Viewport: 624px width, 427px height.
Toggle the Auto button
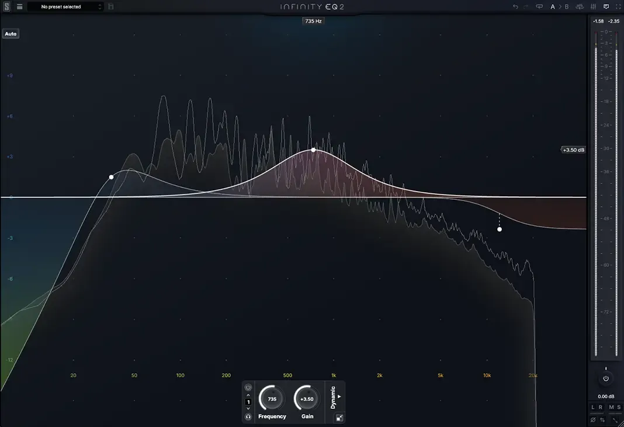tap(11, 34)
